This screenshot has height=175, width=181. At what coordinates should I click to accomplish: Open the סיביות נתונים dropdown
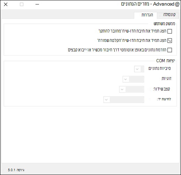[x=139, y=69]
